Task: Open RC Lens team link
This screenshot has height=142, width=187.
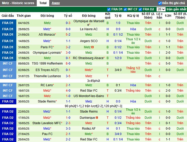Action: 47,85
